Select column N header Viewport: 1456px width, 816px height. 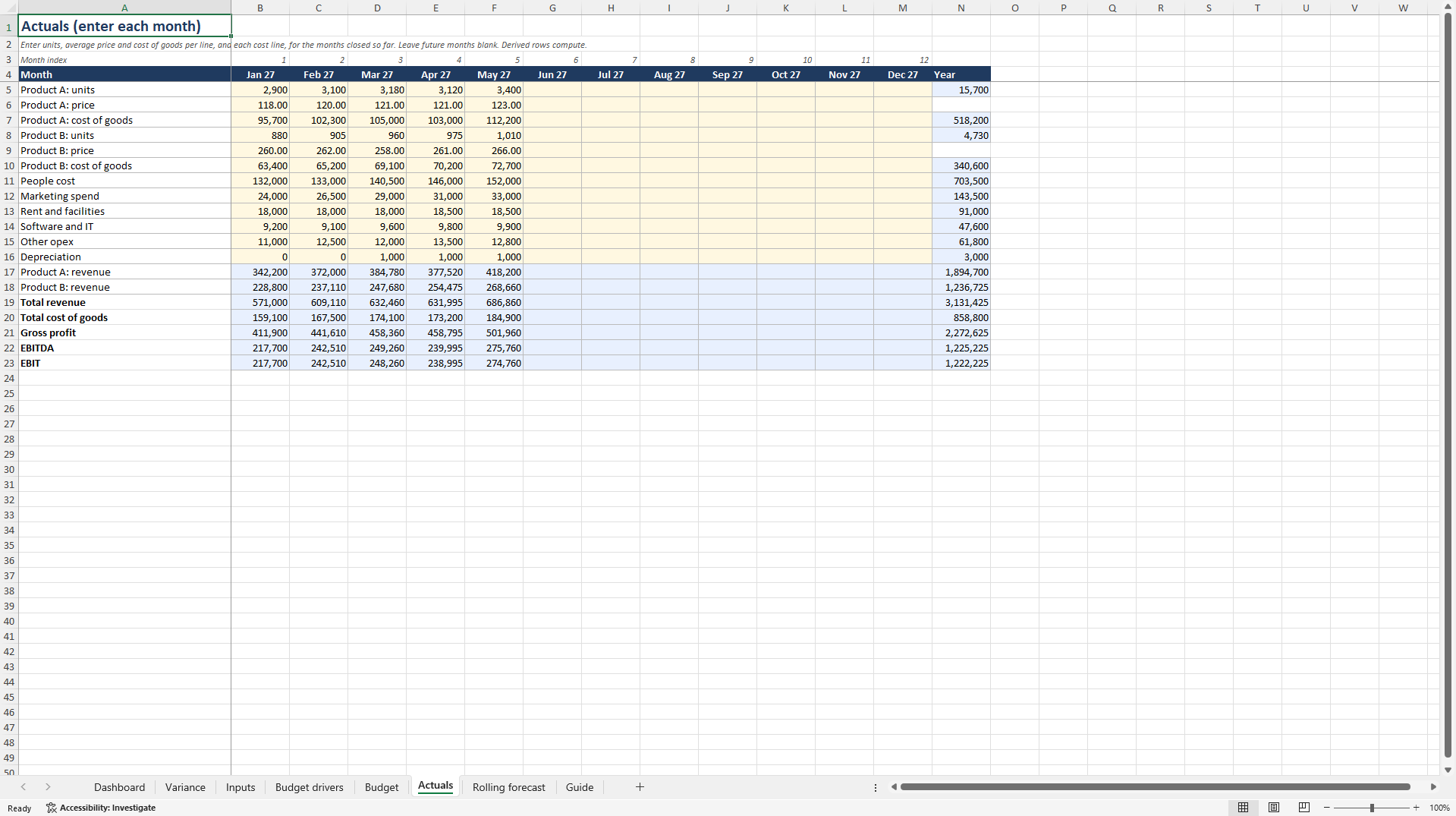click(x=961, y=8)
